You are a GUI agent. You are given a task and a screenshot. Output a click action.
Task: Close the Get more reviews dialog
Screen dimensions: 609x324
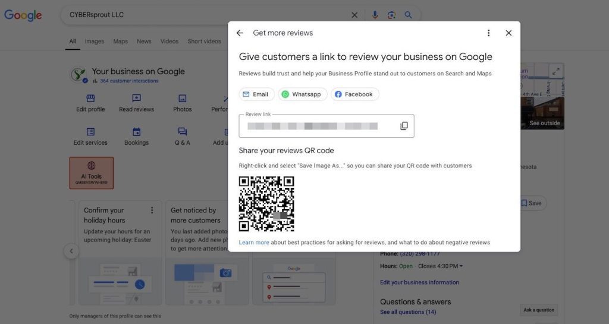[508, 33]
